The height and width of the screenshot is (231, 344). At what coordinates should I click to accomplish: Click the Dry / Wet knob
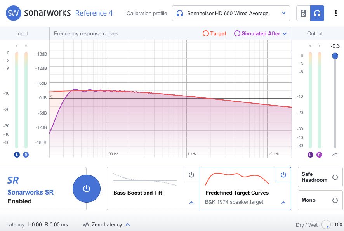click(326, 224)
